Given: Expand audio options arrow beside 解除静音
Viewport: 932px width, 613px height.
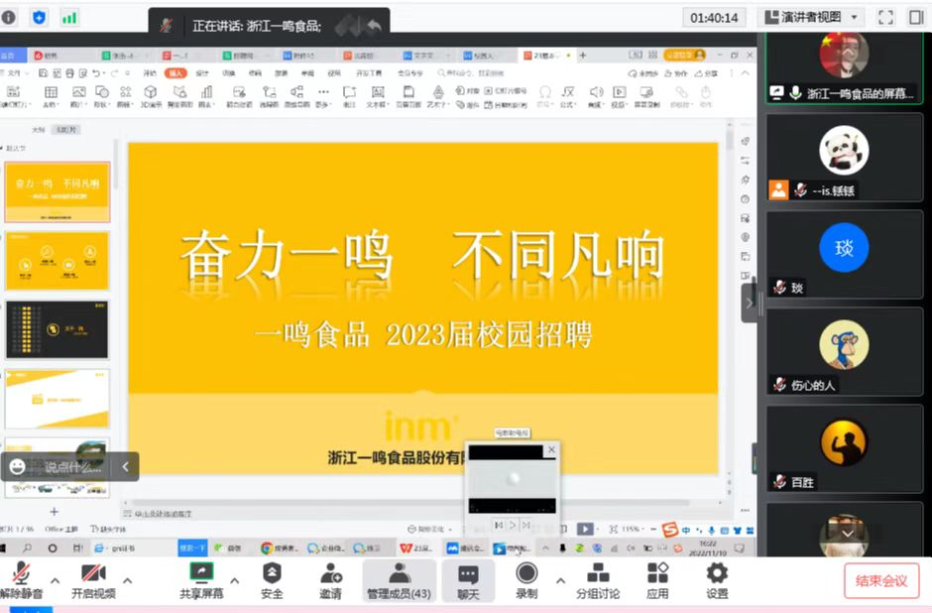Looking at the screenshot, I should (56, 580).
